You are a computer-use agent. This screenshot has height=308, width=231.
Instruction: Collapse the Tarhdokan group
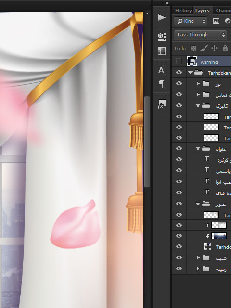point(190,73)
